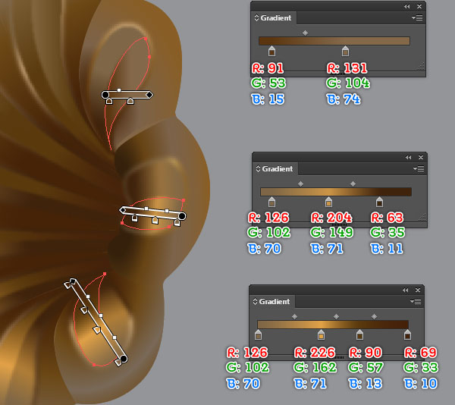Click black diamond endpoint of horizontal canvas annotator
This screenshot has width=455, height=405.
tap(149, 95)
